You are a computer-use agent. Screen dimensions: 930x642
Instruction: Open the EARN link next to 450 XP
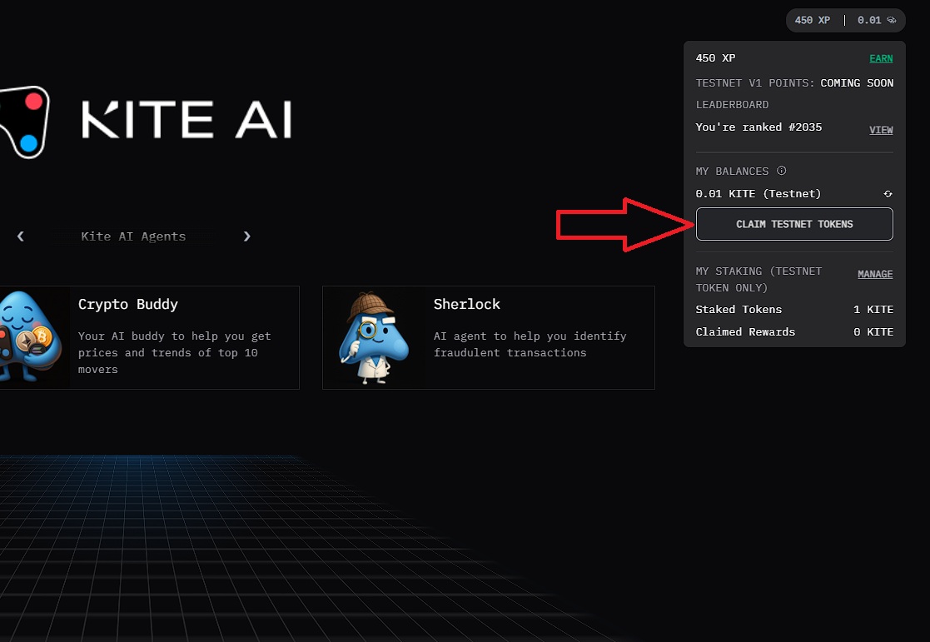[881, 58]
